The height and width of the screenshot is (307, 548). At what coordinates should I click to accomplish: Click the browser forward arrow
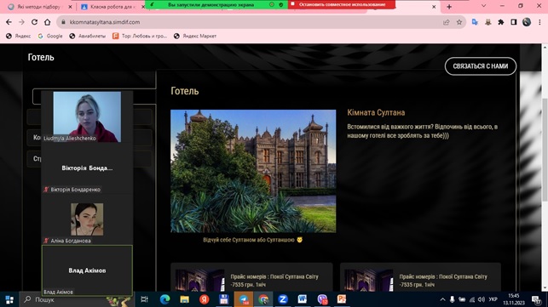click(x=21, y=22)
